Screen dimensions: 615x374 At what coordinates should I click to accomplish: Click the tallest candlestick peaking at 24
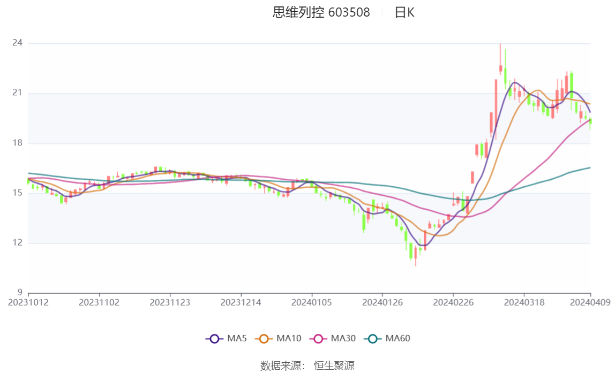500,59
